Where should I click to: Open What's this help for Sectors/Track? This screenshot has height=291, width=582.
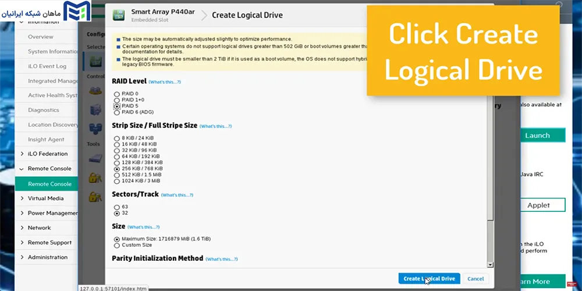tap(177, 195)
